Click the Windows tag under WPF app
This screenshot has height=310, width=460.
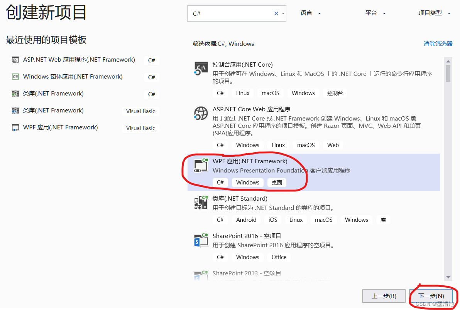(248, 183)
